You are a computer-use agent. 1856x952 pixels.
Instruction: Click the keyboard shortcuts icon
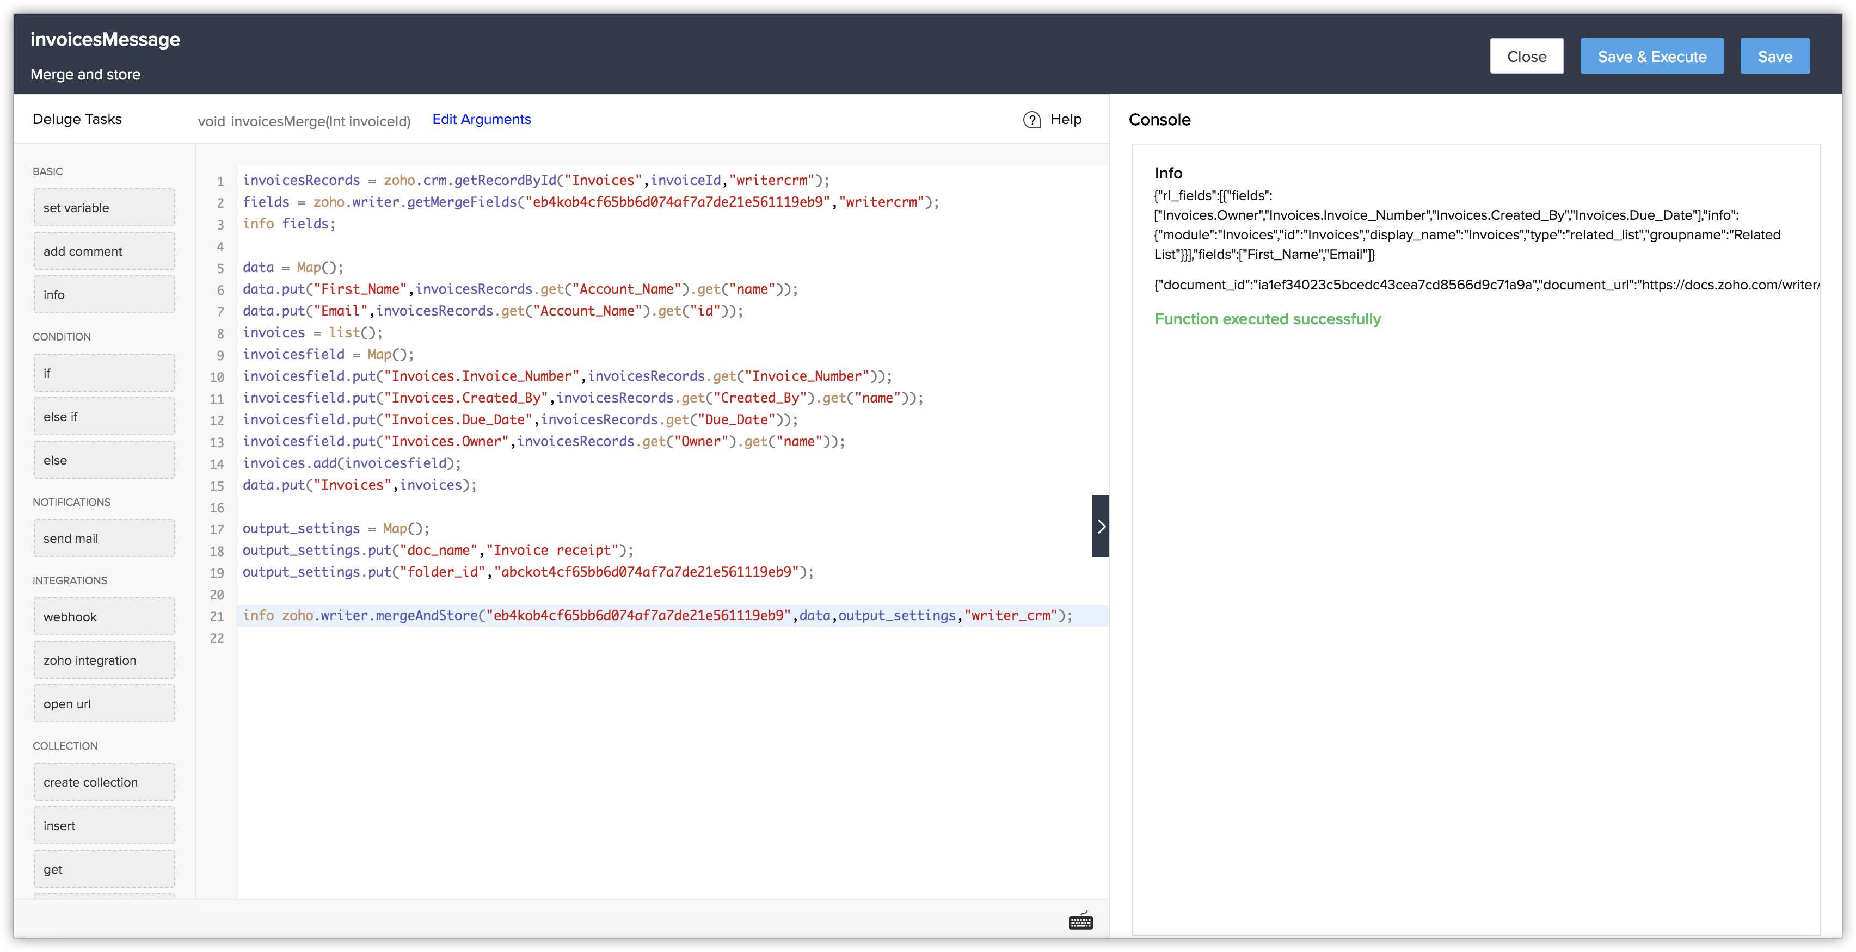point(1080,920)
